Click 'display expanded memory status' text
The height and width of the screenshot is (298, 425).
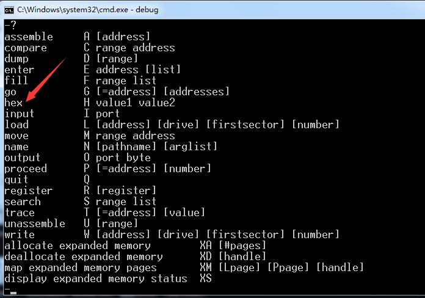pyautogui.click(x=96, y=278)
